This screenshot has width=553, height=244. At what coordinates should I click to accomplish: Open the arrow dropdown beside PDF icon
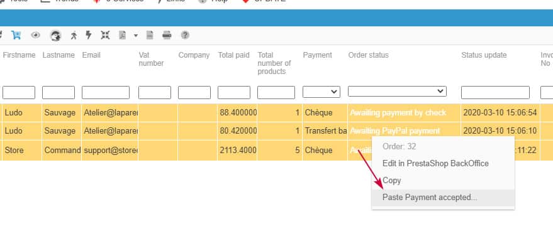point(136,36)
